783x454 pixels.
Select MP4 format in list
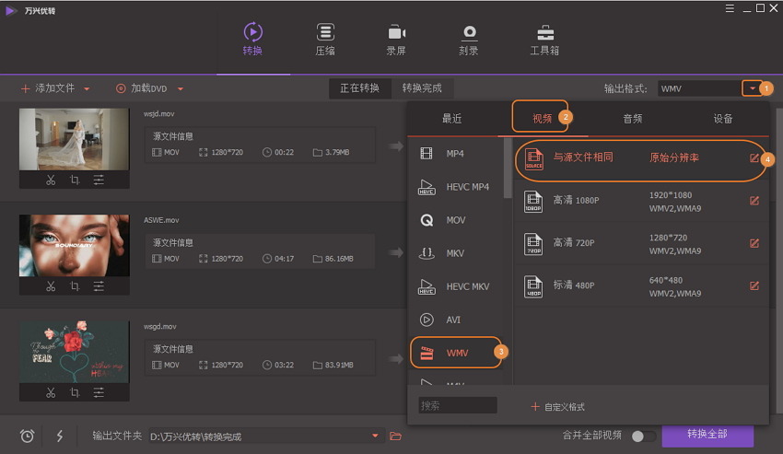tap(455, 154)
